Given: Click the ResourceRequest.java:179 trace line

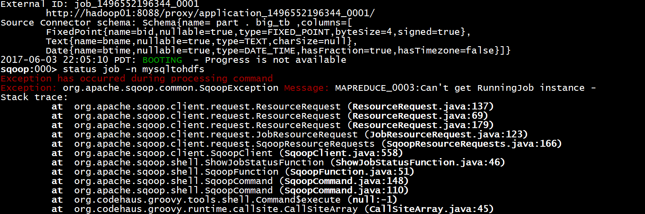Looking at the screenshot, I should click(x=272, y=125).
